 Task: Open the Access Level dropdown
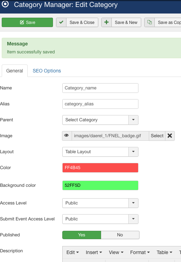pyautogui.click(x=100, y=203)
